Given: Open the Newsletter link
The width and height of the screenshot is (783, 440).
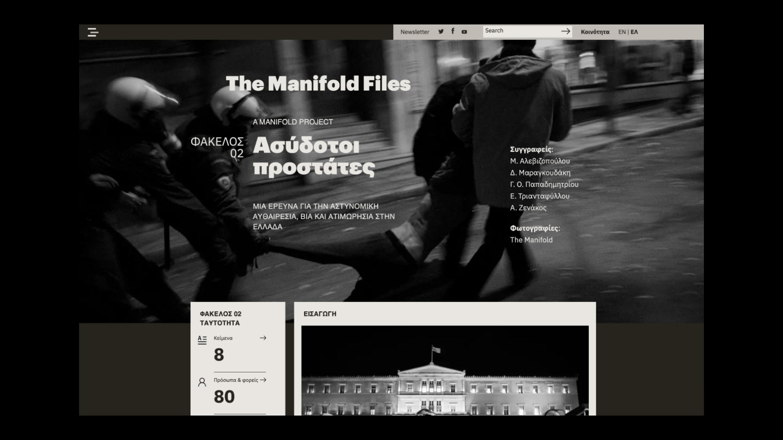Looking at the screenshot, I should [415, 32].
